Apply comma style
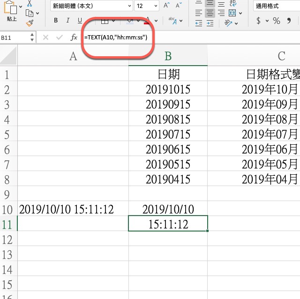300x299 pixels. [289, 21]
